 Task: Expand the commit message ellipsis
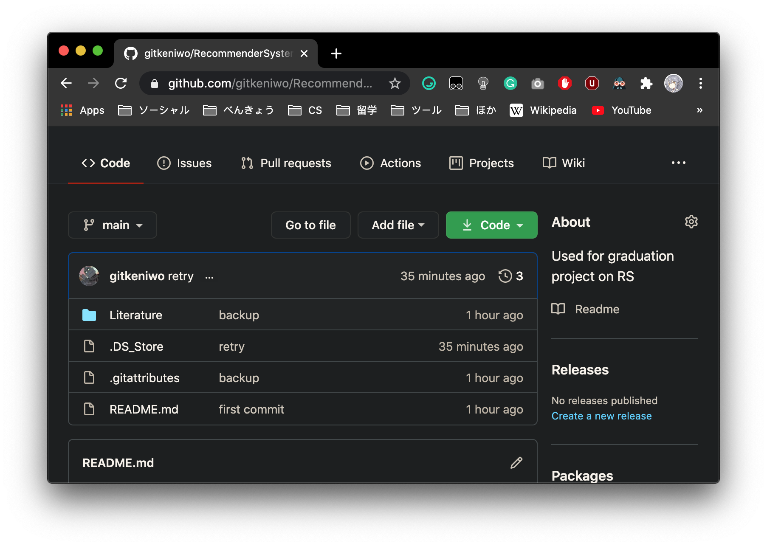coord(209,277)
